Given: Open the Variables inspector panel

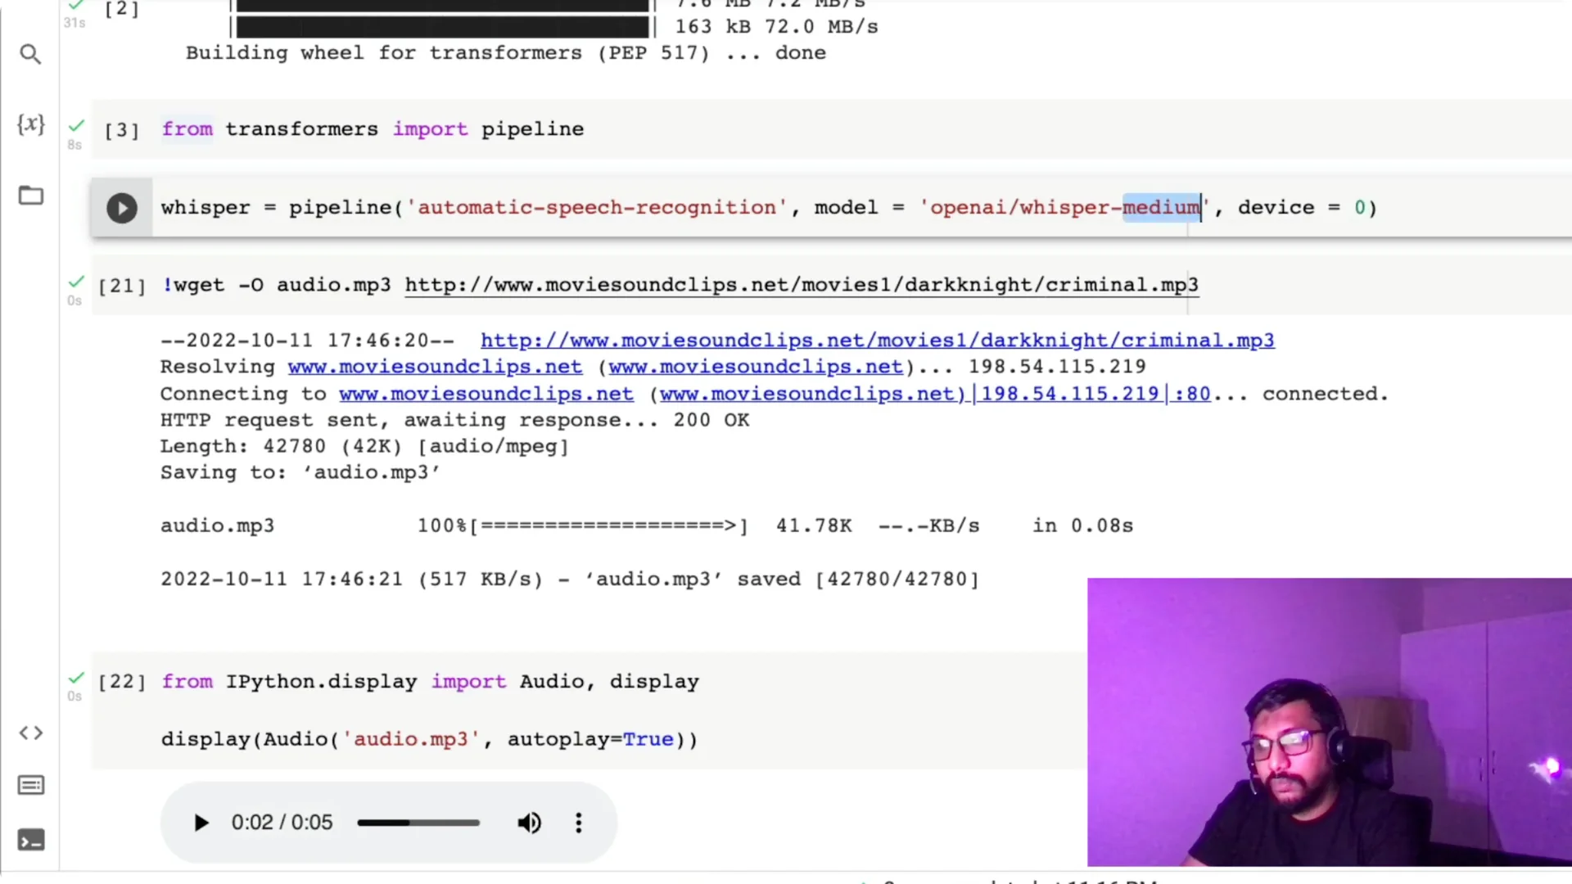Looking at the screenshot, I should (x=31, y=124).
